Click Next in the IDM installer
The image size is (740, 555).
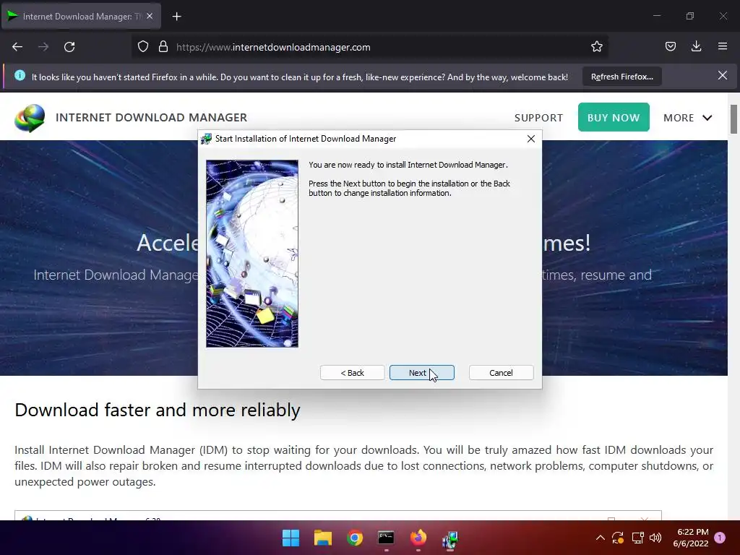point(421,373)
